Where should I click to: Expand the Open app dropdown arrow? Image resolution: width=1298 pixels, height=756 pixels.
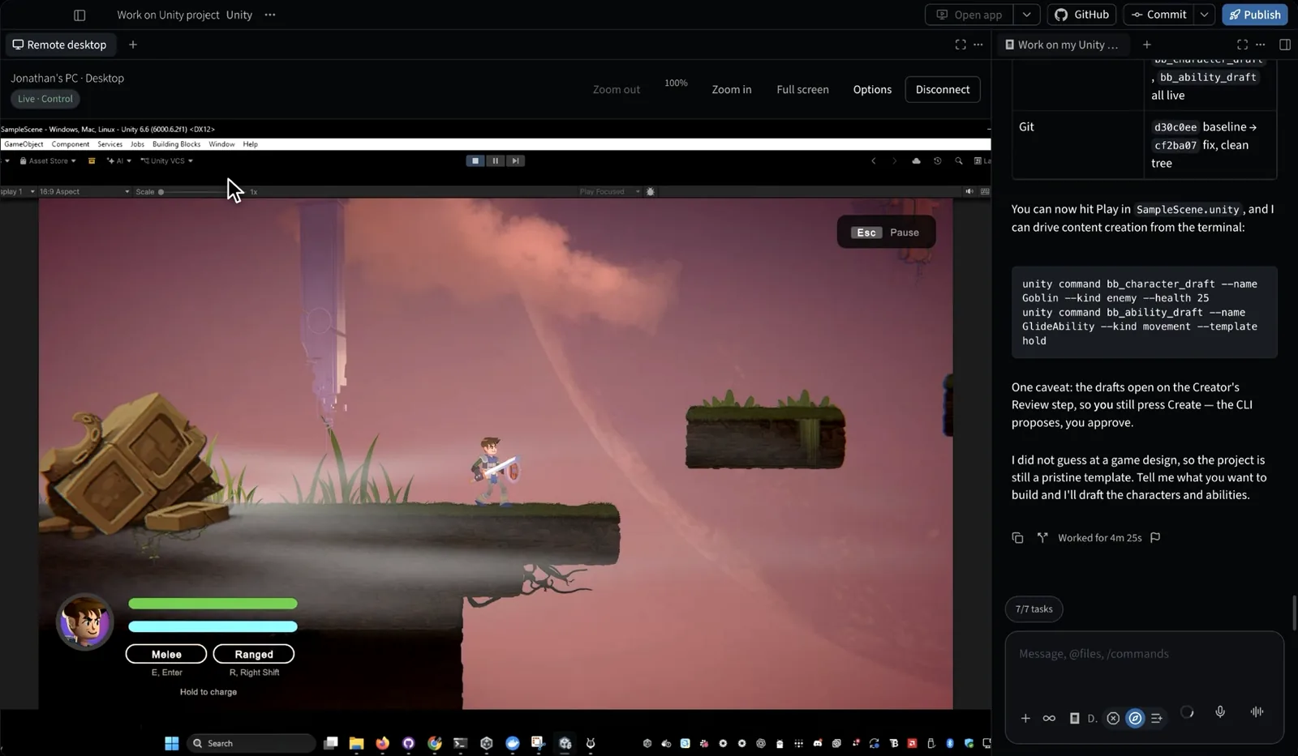1027,15
